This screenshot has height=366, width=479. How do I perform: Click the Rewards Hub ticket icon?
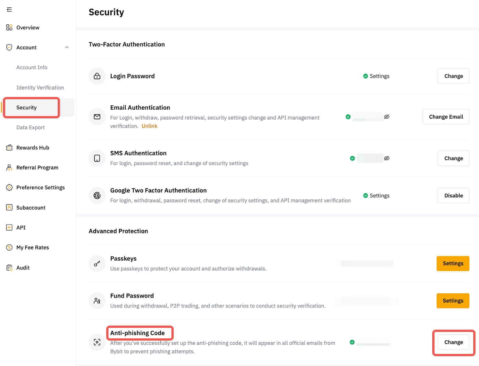[x=9, y=148]
